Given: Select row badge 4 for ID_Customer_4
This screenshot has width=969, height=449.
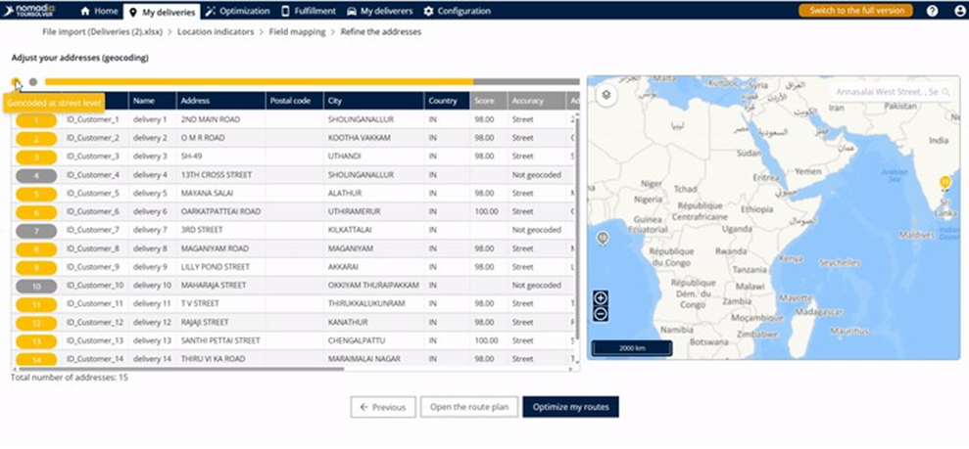Looking at the screenshot, I should tap(35, 175).
